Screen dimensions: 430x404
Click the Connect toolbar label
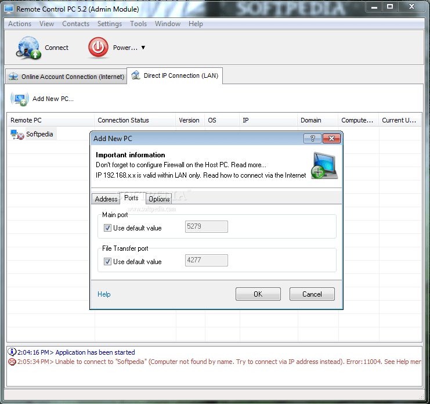point(56,48)
